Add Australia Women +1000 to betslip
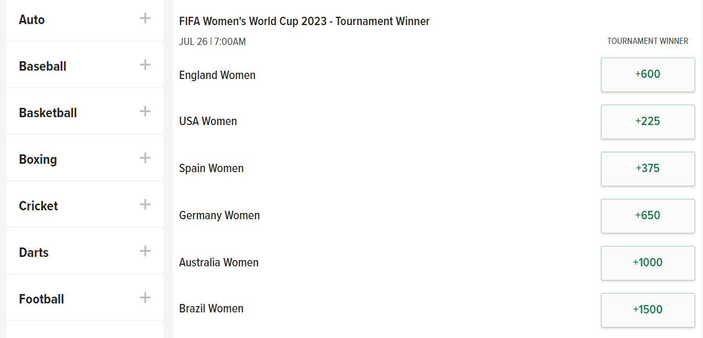 point(648,263)
